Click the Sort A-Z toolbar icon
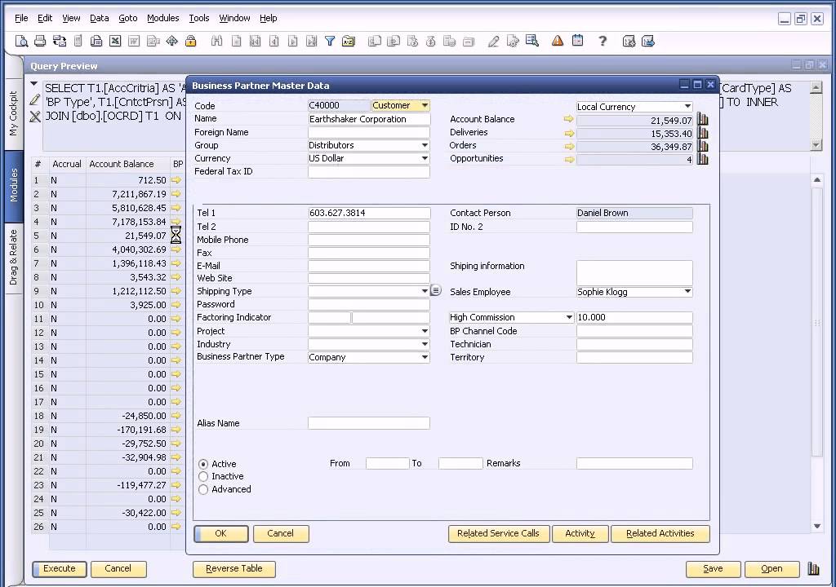 click(349, 41)
